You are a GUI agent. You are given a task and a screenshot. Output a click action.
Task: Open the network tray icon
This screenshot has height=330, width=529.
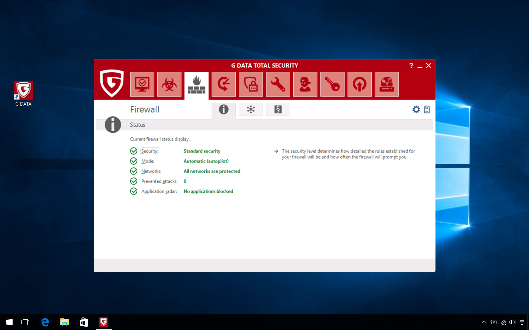pos(503,322)
